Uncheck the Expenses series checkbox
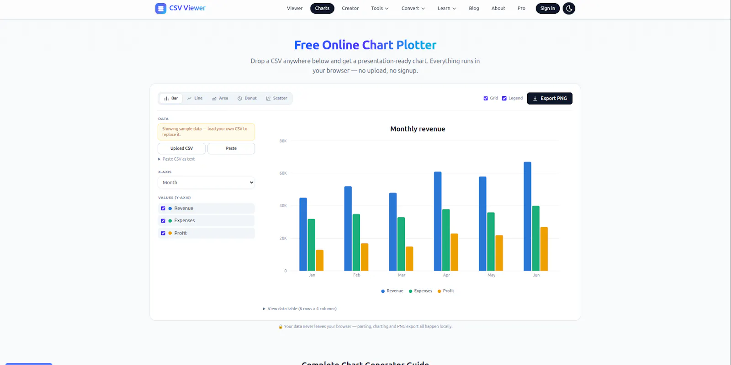731x365 pixels. (163, 221)
